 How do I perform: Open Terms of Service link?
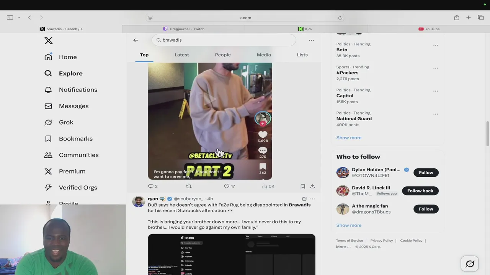[x=350, y=241]
